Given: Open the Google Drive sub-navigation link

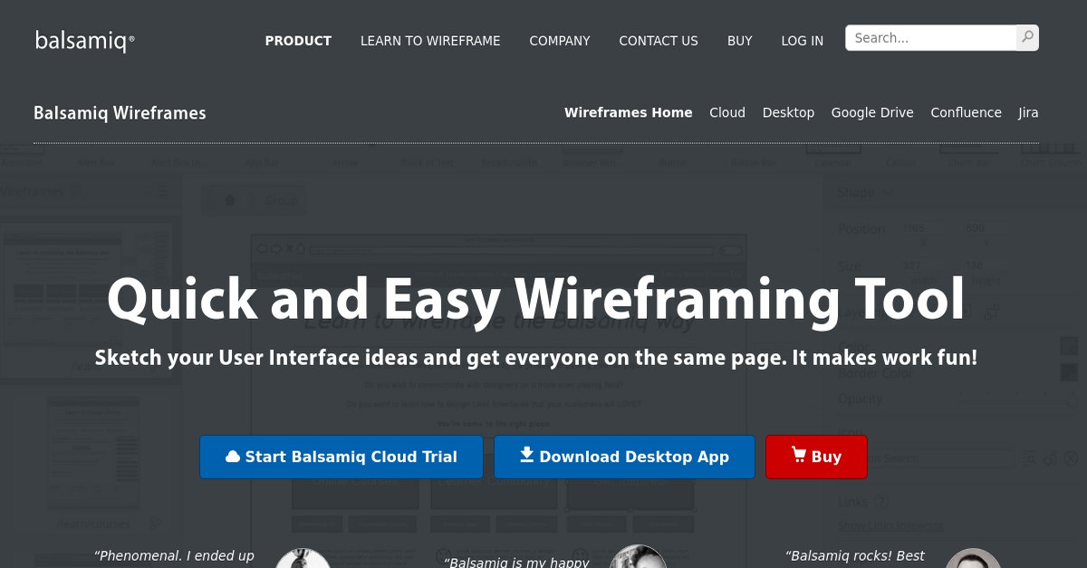Looking at the screenshot, I should point(872,112).
